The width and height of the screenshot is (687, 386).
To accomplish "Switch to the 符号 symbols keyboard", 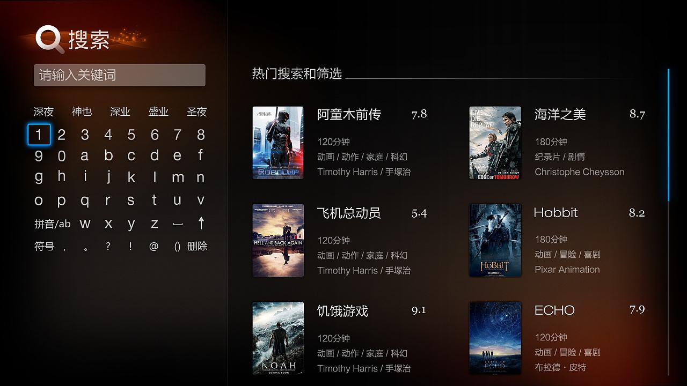I will click(44, 247).
